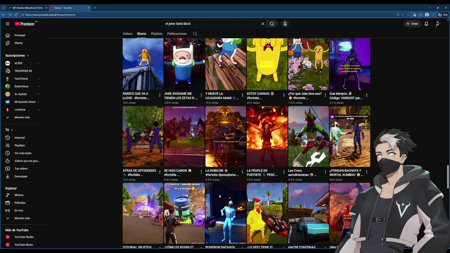Open the YouTube hamburger guide menu
Viewport: 450px width, 253px height.
(7, 24)
